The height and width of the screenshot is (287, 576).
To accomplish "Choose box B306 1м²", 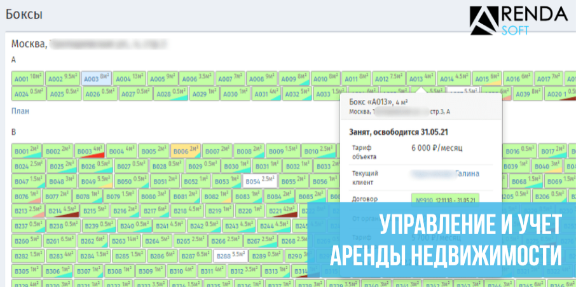I will tap(58, 272).
